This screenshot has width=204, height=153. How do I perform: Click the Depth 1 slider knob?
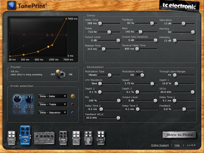click(x=176, y=84)
